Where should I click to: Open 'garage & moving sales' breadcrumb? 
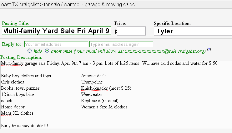pyautogui.click(x=112, y=5)
